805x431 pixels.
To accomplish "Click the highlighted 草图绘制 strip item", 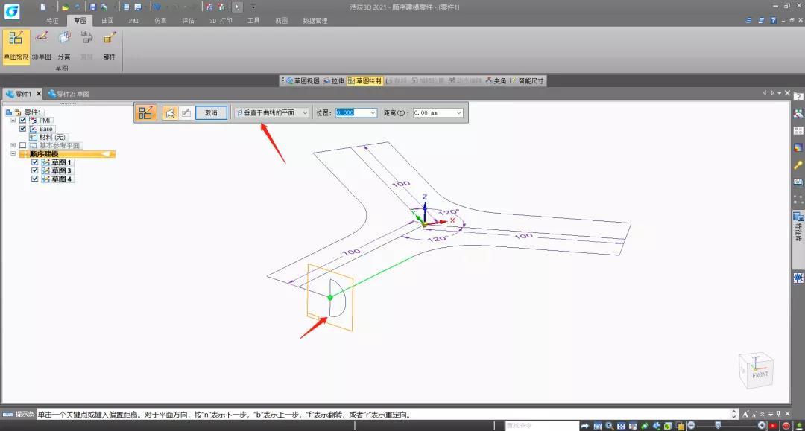I will click(364, 81).
